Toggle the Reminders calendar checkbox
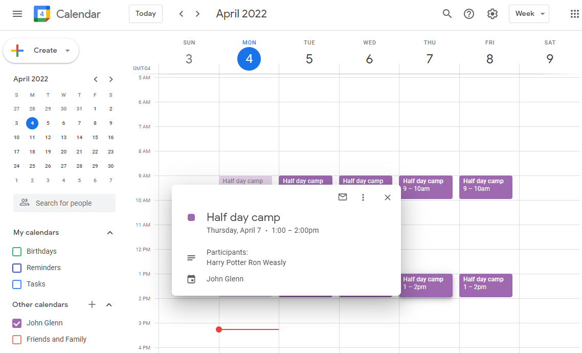The image size is (582, 353). (x=17, y=268)
